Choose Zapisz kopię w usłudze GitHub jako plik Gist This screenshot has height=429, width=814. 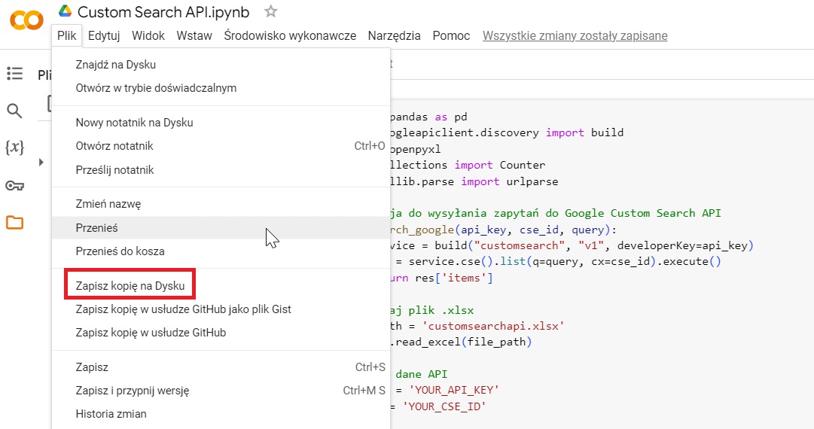pyautogui.click(x=221, y=309)
